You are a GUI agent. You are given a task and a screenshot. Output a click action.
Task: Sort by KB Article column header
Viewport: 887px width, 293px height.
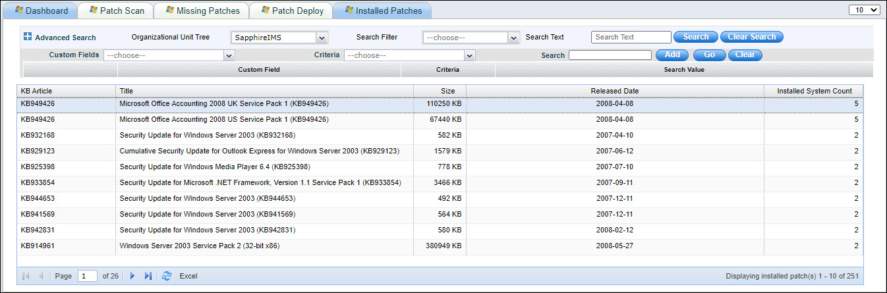pos(66,91)
